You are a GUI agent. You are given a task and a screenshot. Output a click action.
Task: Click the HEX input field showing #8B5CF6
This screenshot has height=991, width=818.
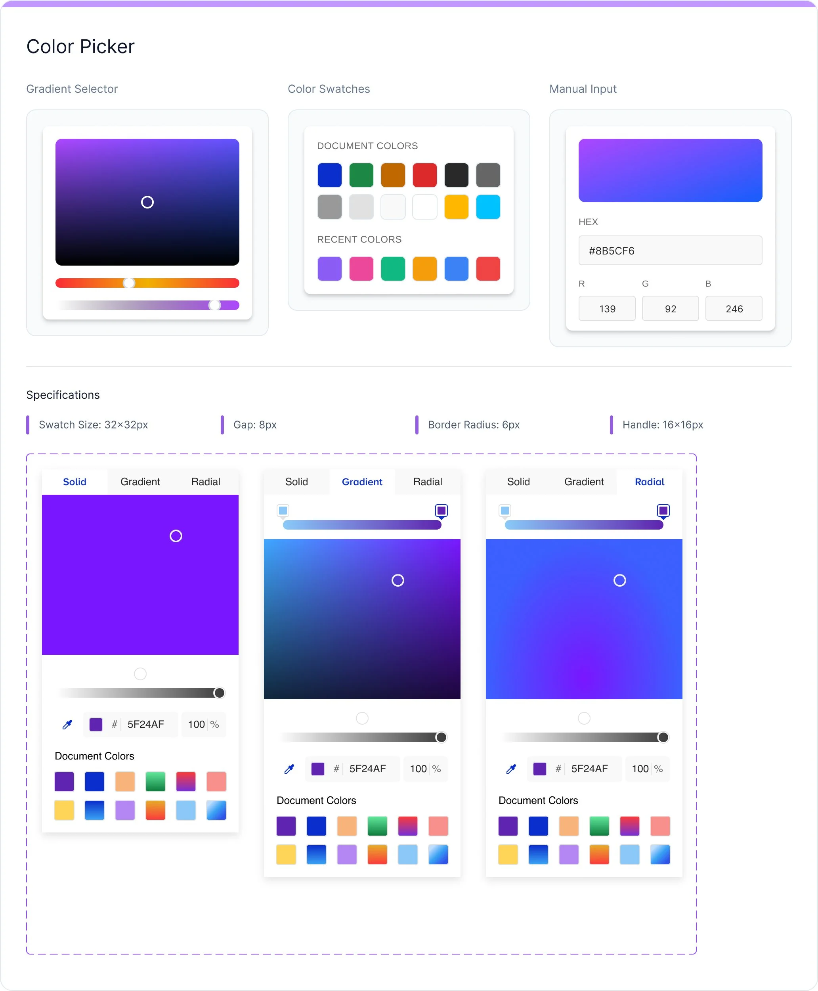tap(670, 251)
